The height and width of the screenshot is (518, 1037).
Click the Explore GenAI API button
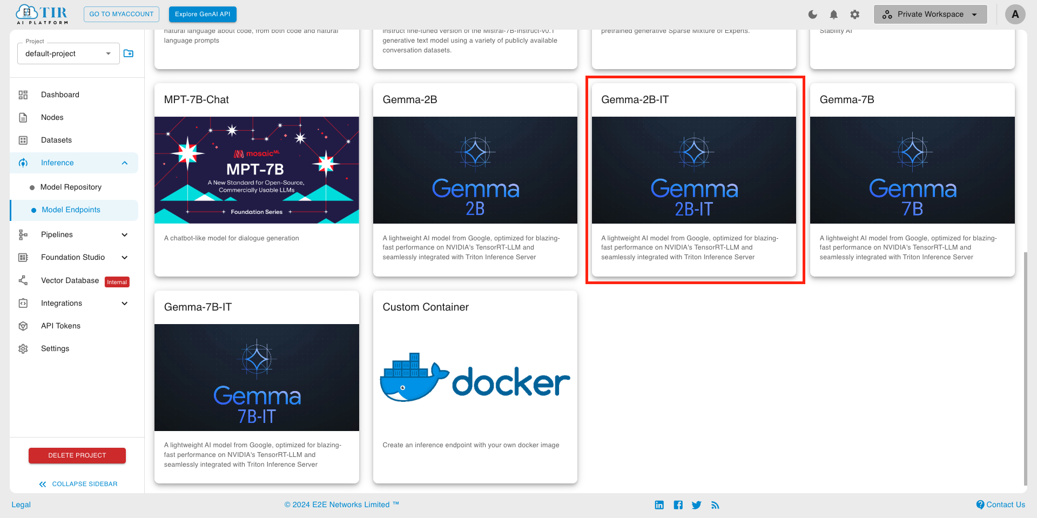click(203, 14)
